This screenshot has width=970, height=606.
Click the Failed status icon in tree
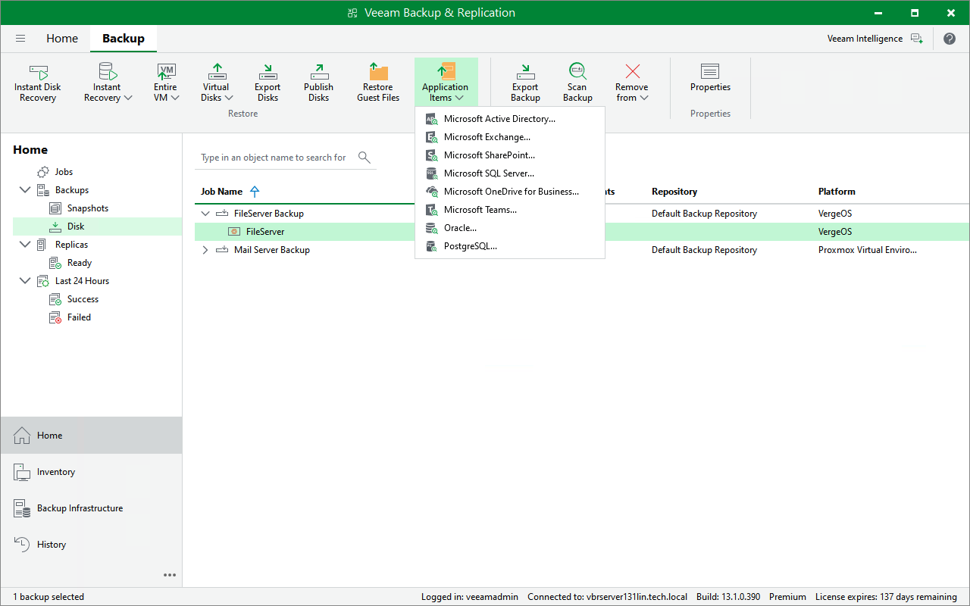[x=55, y=317]
